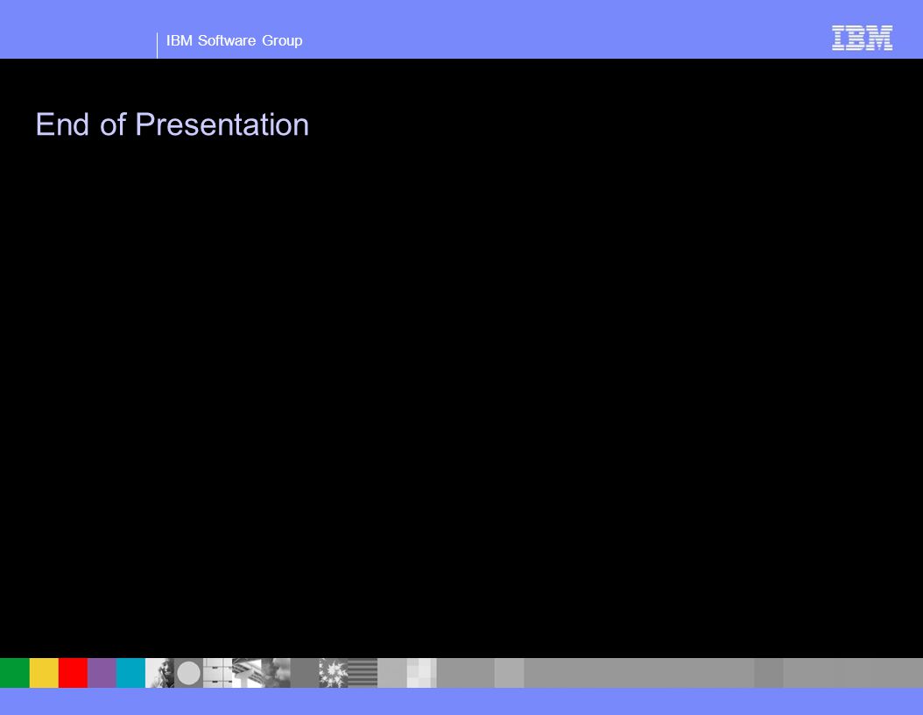Click the teal square in the footer strip
This screenshot has height=715, width=923.
click(x=130, y=673)
